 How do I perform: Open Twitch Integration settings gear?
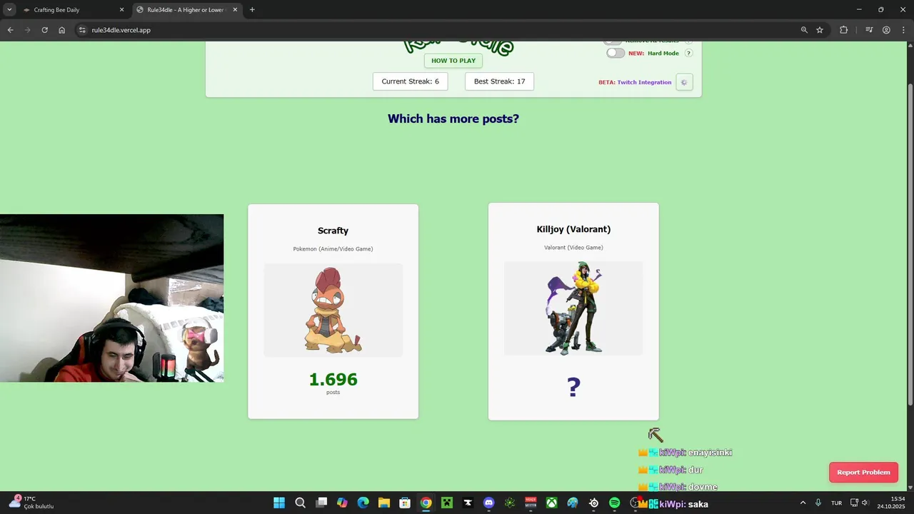[684, 82]
